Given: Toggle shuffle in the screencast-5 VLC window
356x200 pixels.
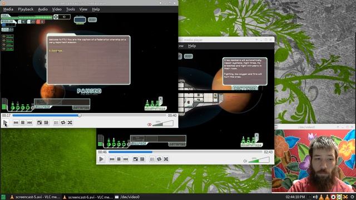Looking at the screenshot, I should pyautogui.click(x=70, y=123).
